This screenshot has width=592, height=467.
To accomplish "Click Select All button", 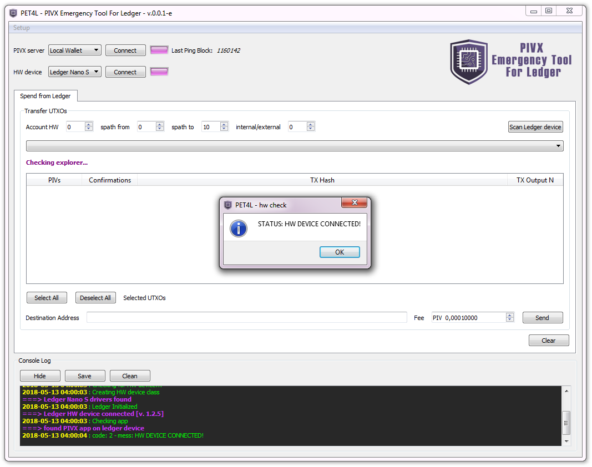I will (47, 297).
